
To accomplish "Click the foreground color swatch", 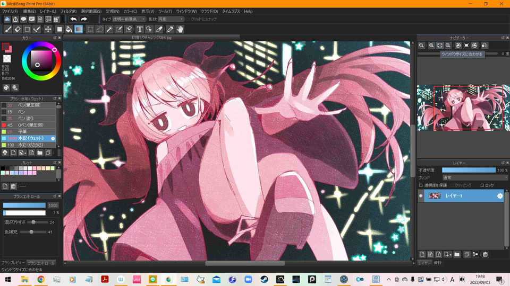I will (5, 47).
